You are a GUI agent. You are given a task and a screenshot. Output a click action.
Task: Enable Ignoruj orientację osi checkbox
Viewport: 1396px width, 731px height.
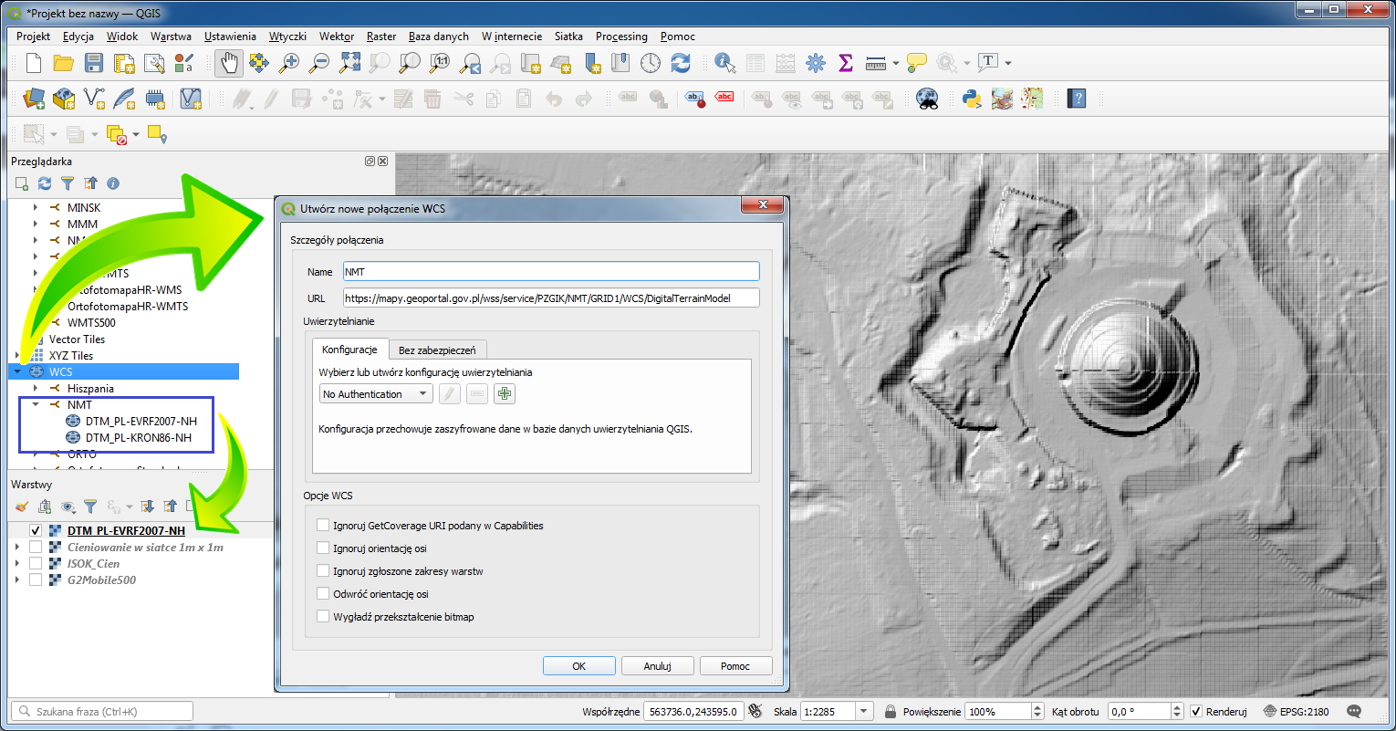click(323, 548)
